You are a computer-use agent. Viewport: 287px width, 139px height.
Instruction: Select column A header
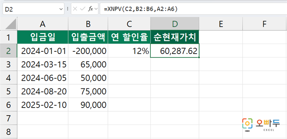click(x=42, y=24)
